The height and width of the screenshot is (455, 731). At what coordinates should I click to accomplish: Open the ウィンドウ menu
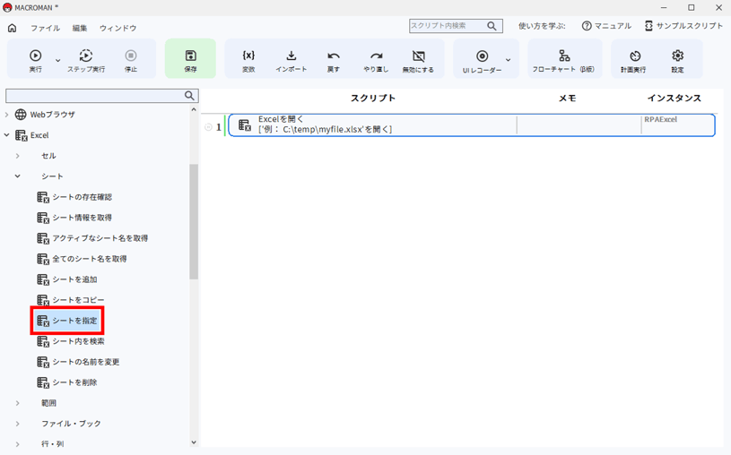click(118, 28)
